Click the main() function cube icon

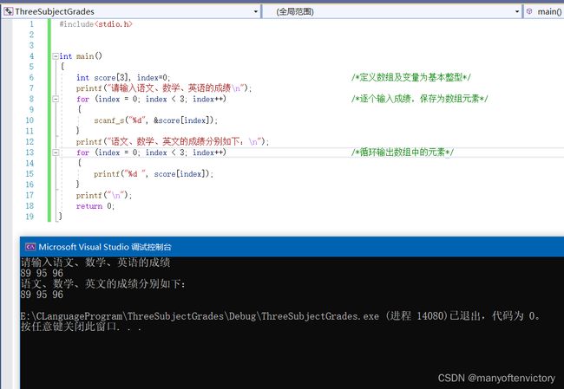pyautogui.click(x=529, y=11)
